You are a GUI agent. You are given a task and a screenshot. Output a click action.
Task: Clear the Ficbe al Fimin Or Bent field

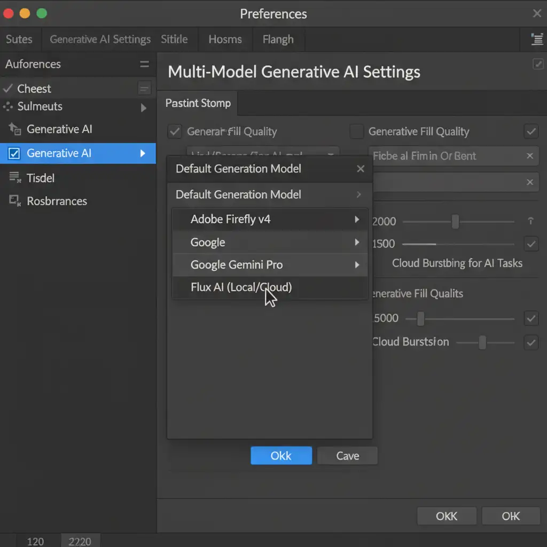pyautogui.click(x=529, y=156)
